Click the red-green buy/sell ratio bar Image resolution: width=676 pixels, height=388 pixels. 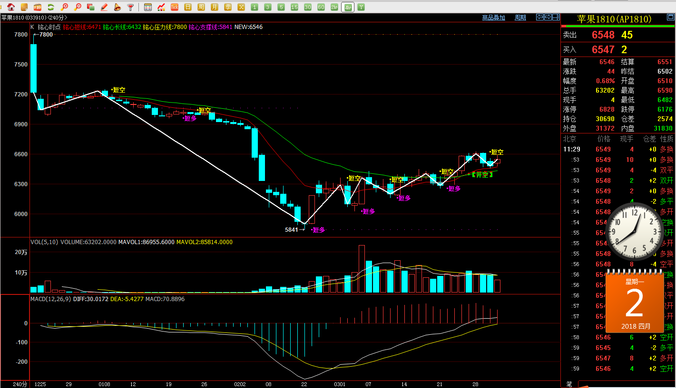[x=617, y=26]
